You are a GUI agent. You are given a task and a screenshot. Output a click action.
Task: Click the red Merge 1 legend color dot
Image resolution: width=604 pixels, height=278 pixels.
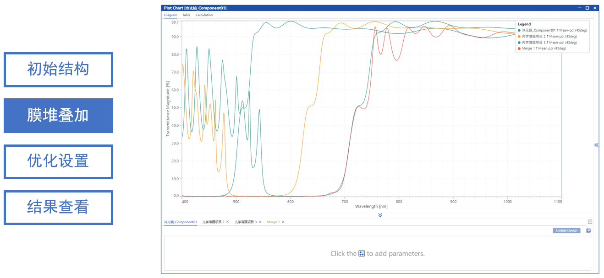pyautogui.click(x=519, y=48)
